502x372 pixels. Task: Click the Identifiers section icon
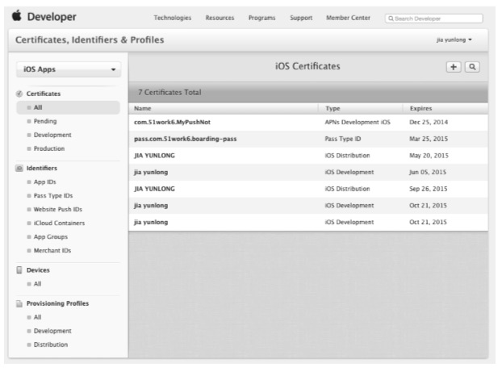(19, 168)
